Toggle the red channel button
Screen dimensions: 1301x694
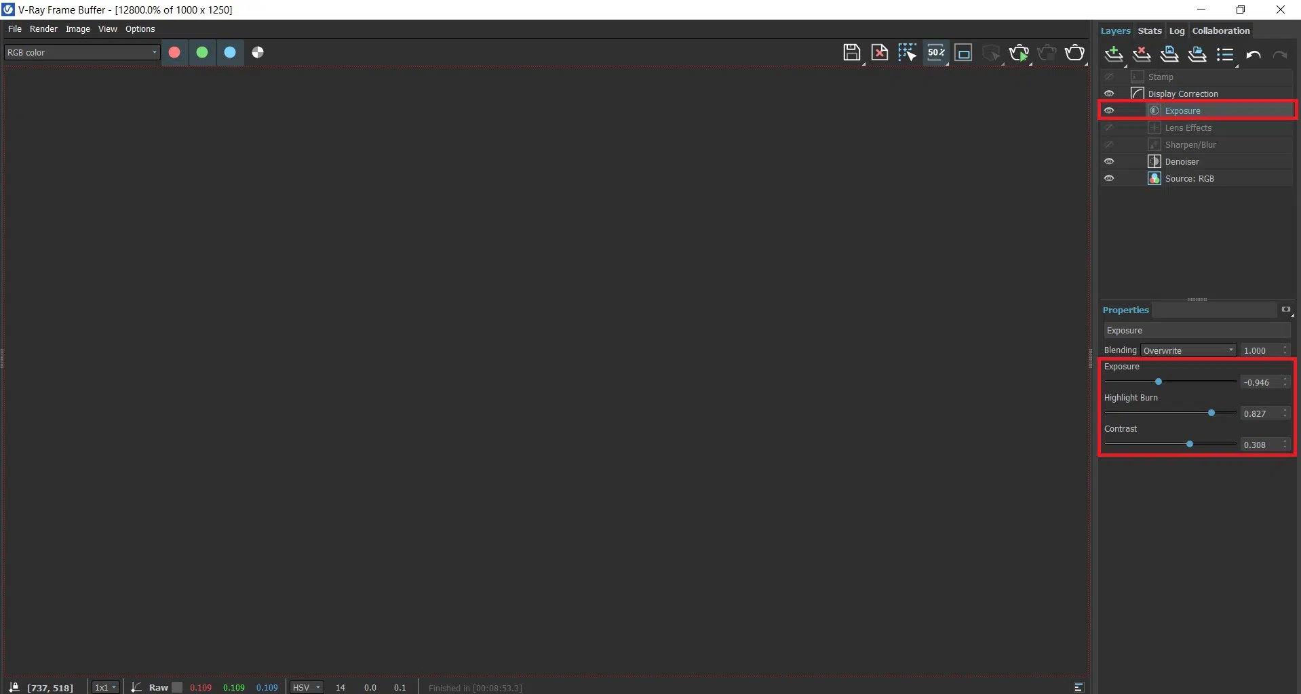pyautogui.click(x=174, y=52)
